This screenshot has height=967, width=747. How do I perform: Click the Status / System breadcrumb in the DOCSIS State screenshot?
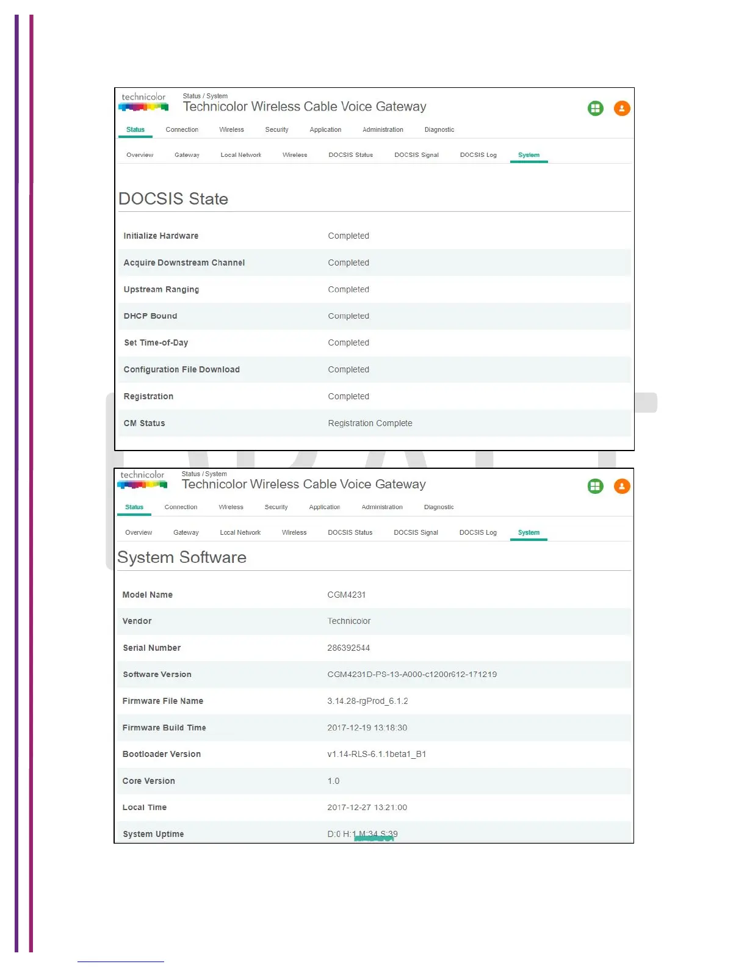click(205, 96)
